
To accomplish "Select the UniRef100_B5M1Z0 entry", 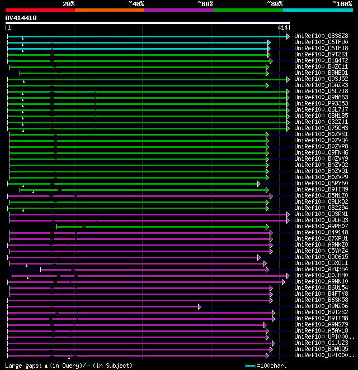I will (321, 195).
